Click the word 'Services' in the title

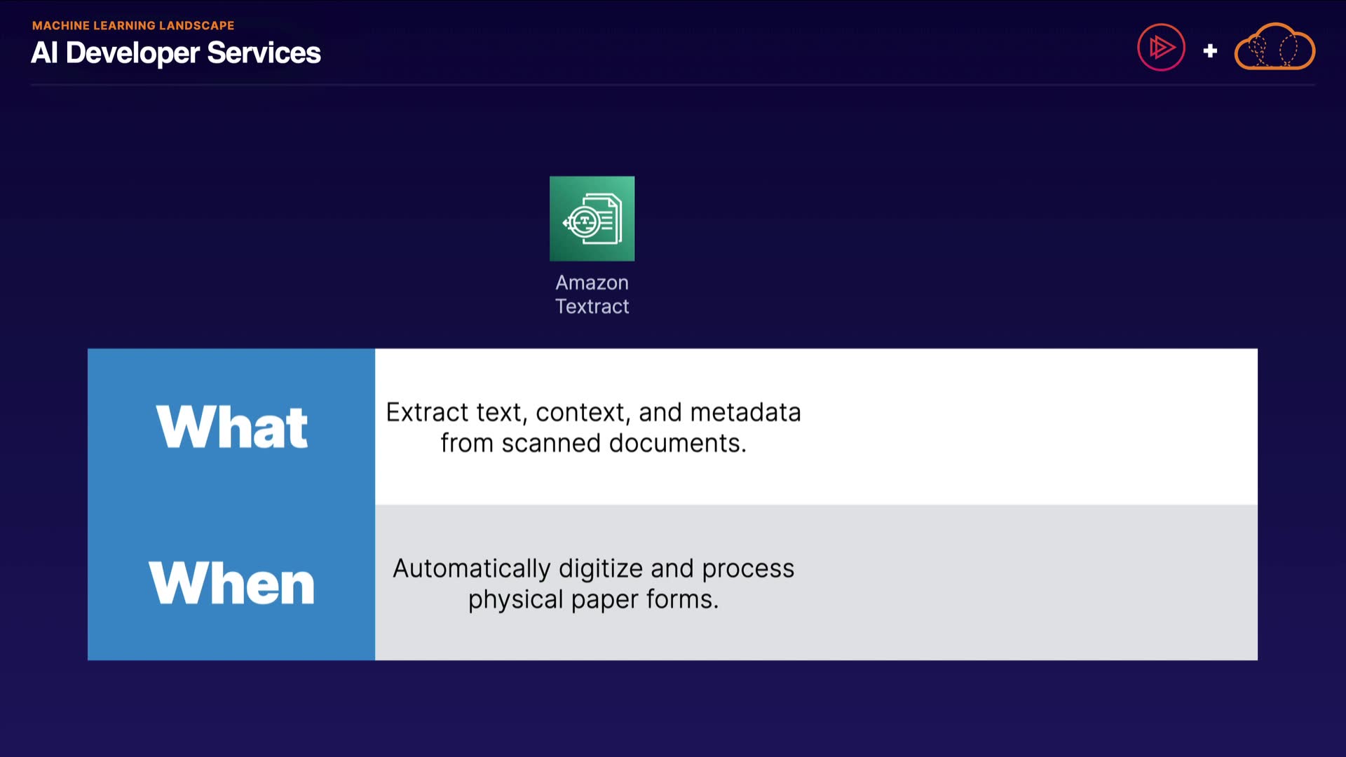click(x=264, y=53)
